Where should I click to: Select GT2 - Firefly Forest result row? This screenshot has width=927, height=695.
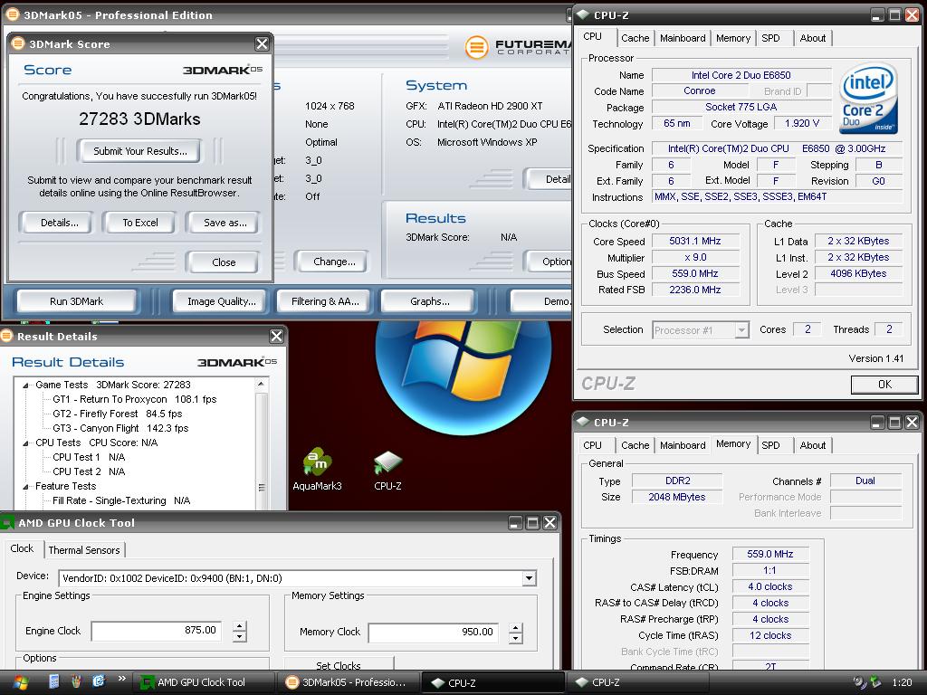point(117,414)
